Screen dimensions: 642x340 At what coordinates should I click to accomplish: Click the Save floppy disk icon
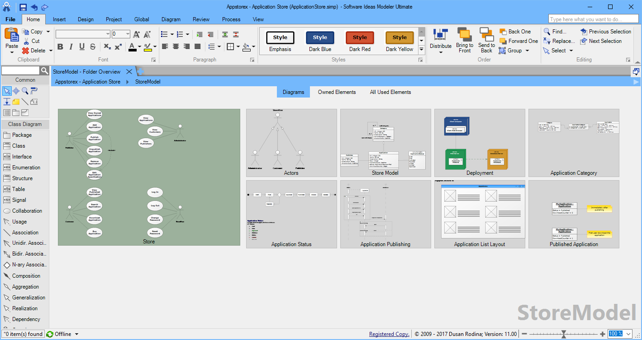[x=23, y=7]
